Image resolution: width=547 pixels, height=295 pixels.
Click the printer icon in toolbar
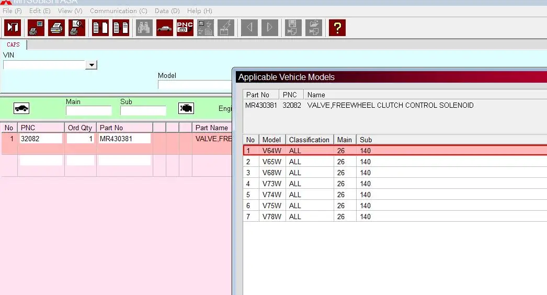[x=56, y=27]
